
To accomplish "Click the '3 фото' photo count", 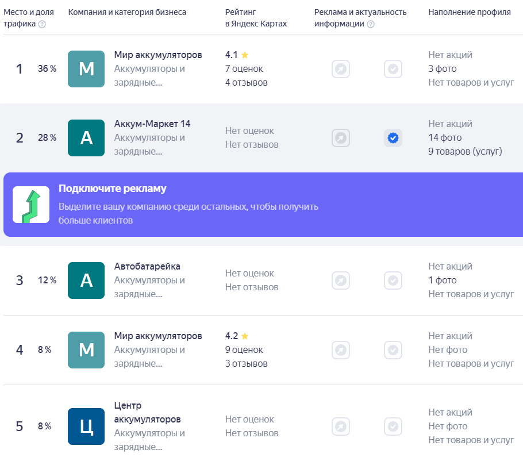I will tap(443, 69).
